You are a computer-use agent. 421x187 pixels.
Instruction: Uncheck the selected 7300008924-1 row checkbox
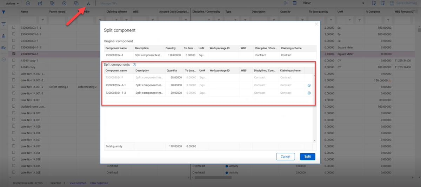click(14, 54)
